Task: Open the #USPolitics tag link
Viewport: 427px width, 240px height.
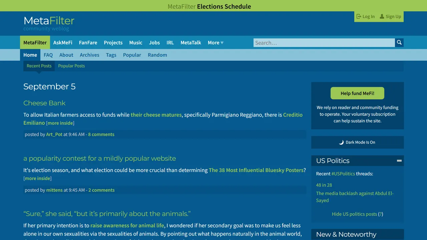Action: coord(343,174)
